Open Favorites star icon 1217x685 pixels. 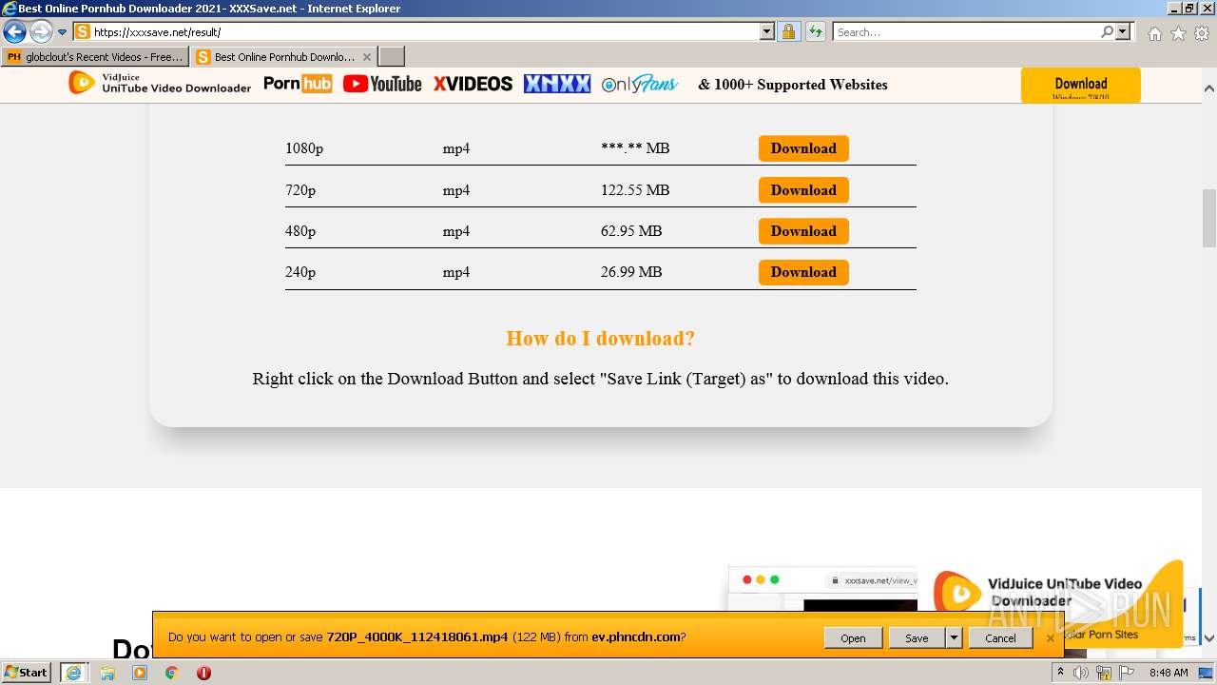click(1178, 33)
